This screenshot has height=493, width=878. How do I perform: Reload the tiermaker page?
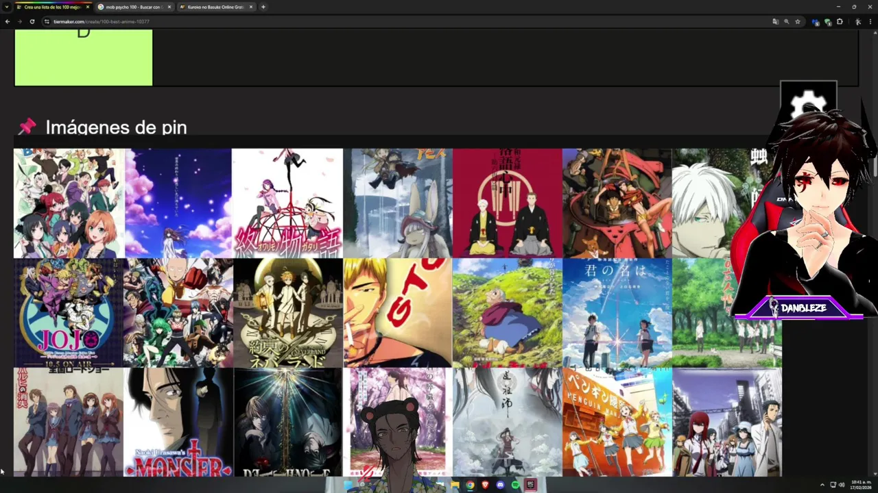(x=32, y=22)
